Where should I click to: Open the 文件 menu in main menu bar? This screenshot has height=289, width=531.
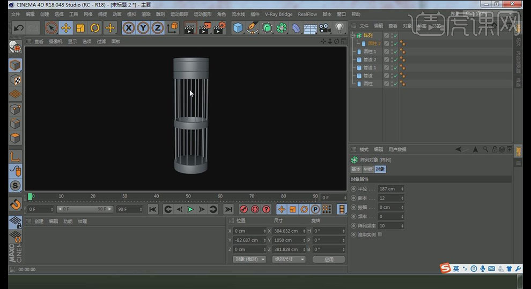16,14
